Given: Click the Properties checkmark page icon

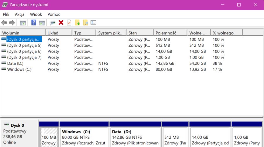Looking at the screenshot, I should point(69,23).
